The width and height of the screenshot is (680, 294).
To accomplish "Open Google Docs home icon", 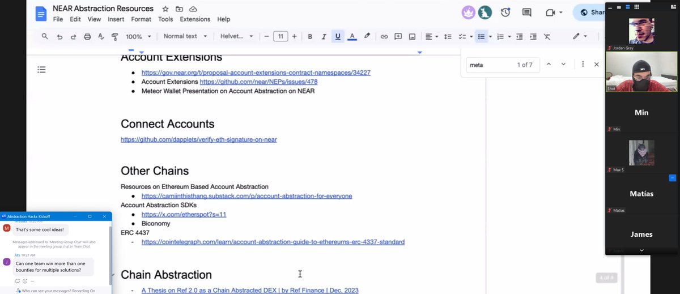I will click(41, 13).
